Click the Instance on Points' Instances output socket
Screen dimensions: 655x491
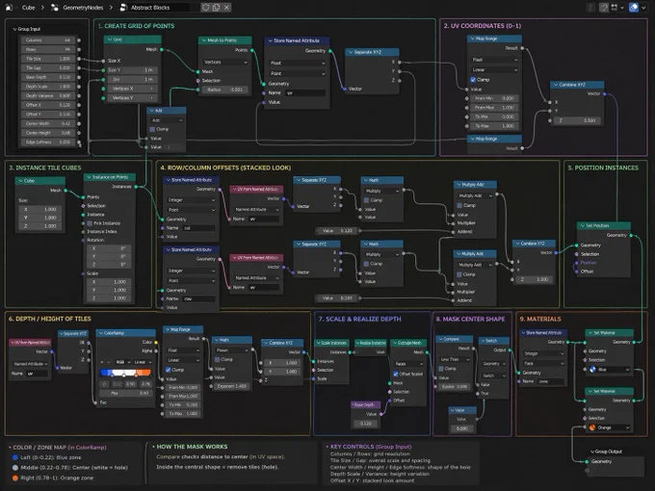(136, 187)
